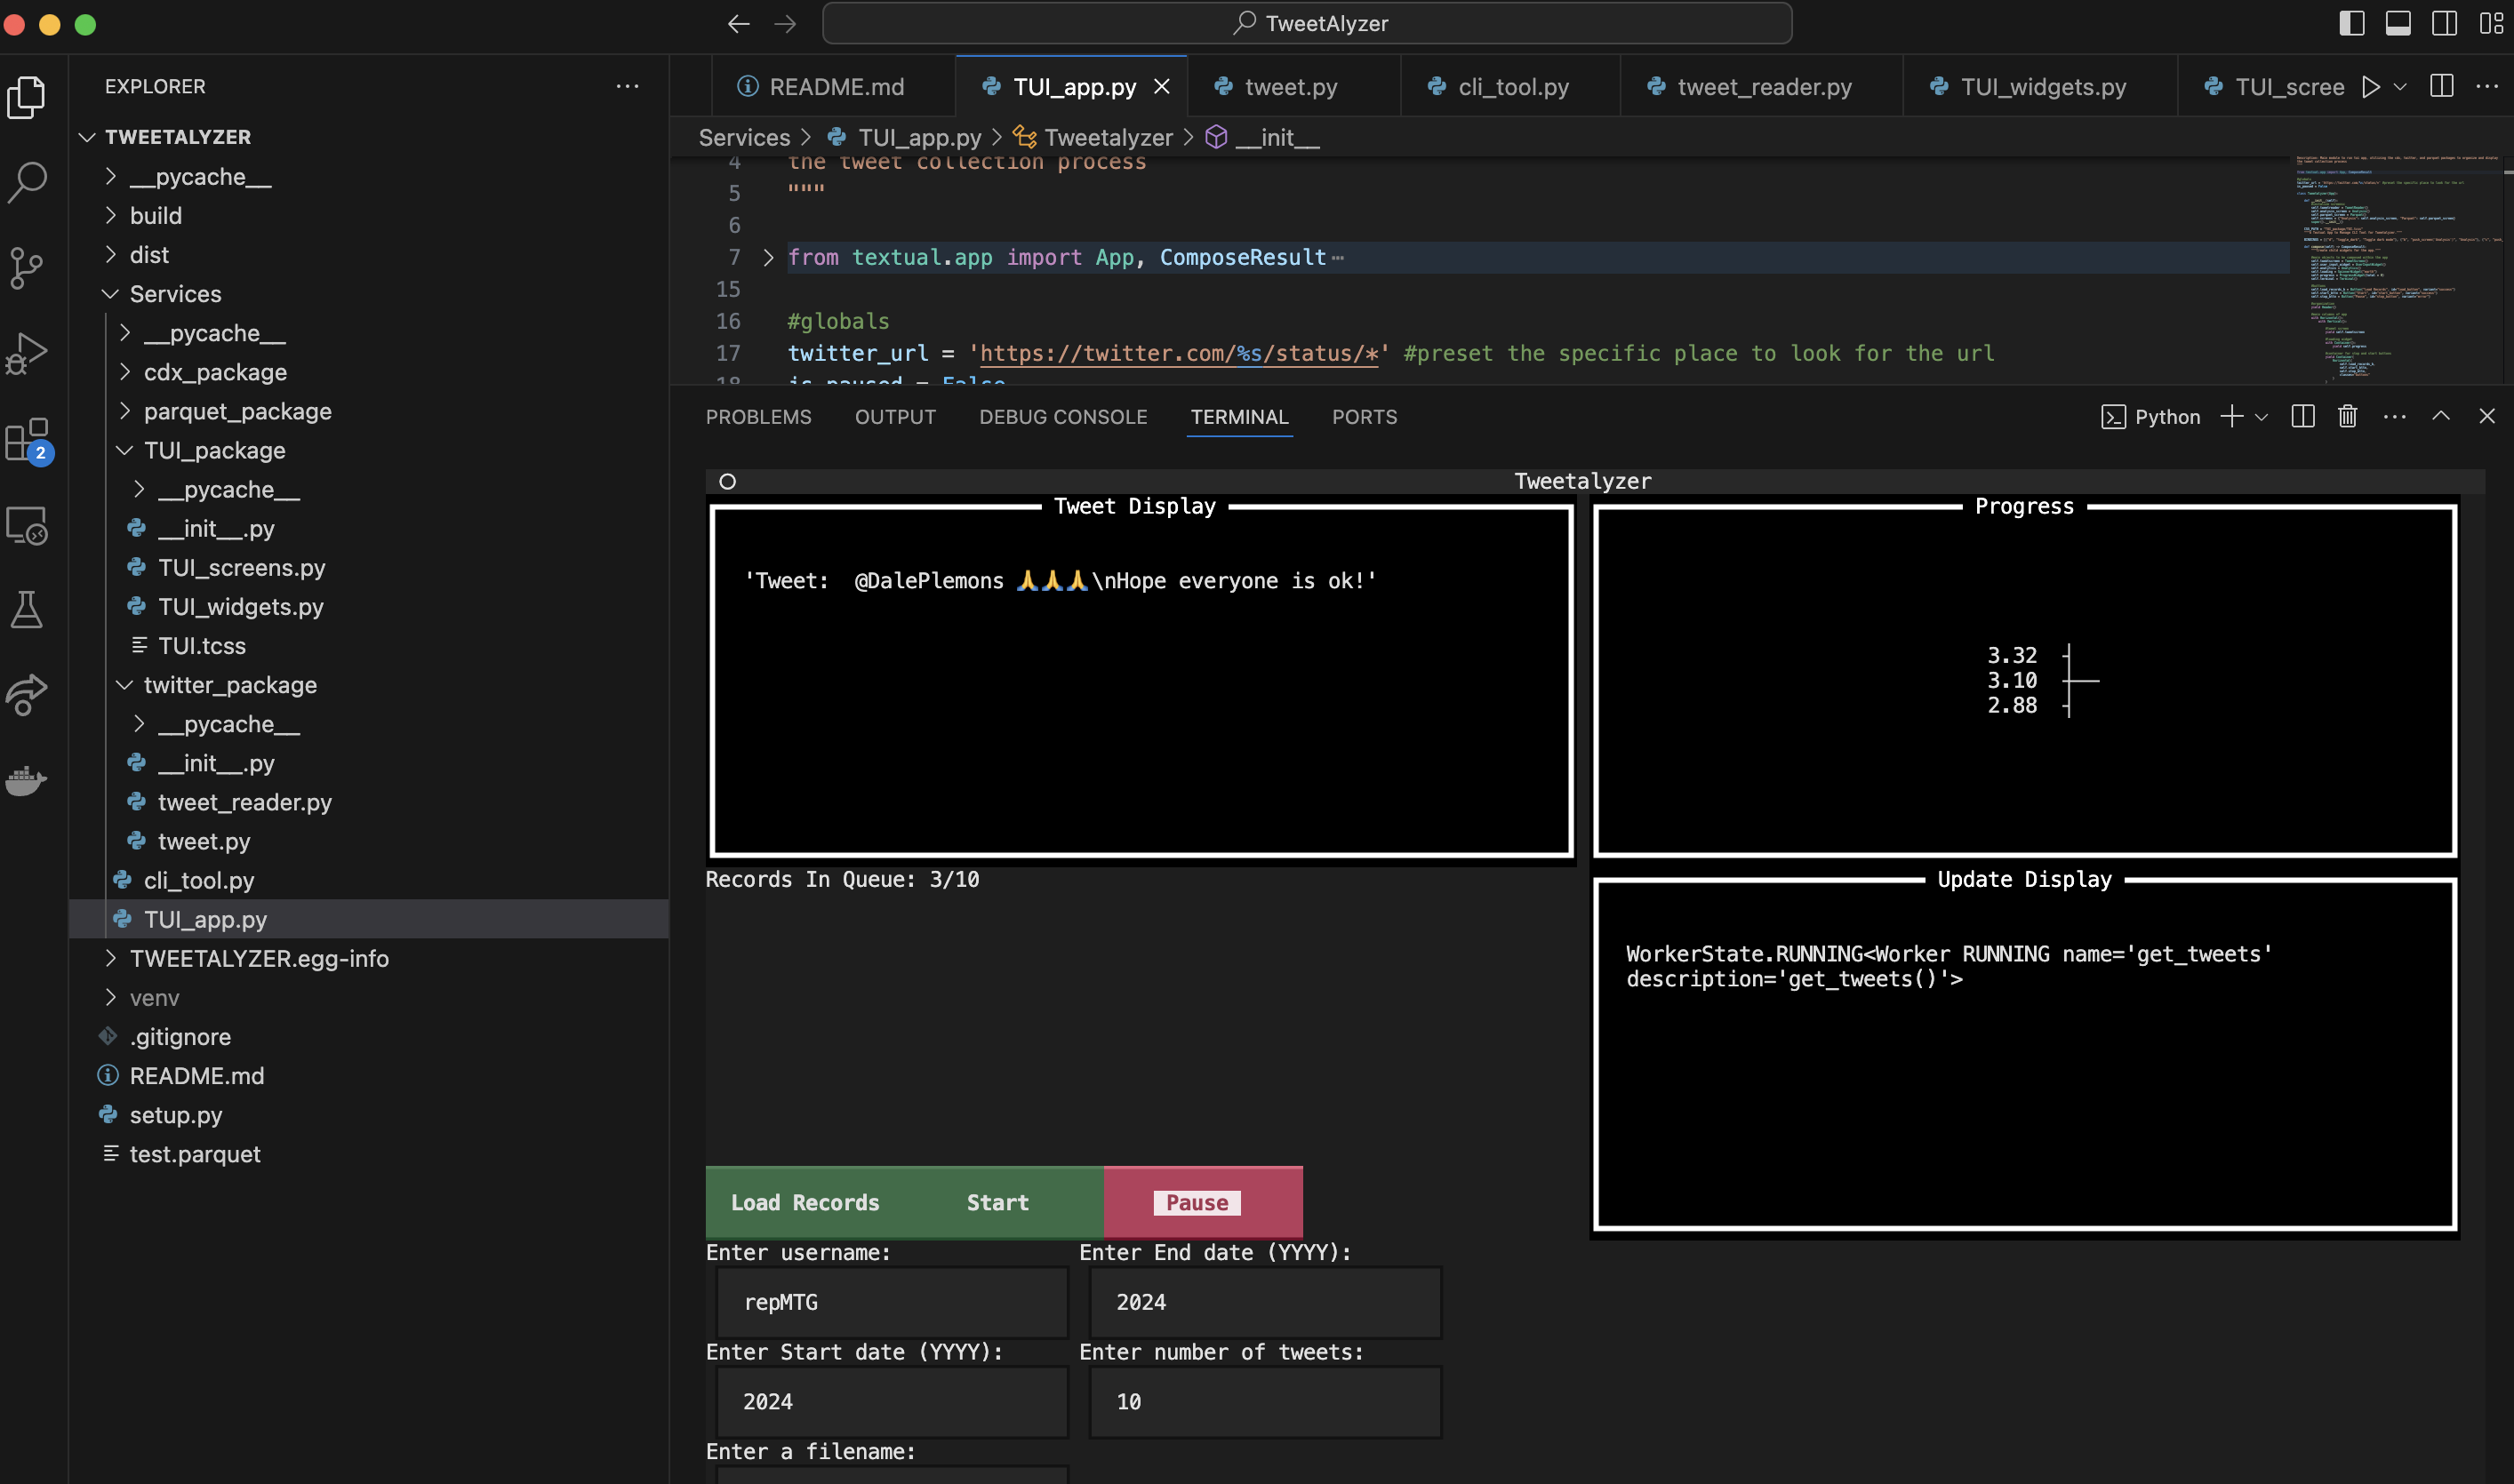Image resolution: width=2514 pixels, height=1484 pixels.
Task: Open the Source Control view
Action: point(27,267)
